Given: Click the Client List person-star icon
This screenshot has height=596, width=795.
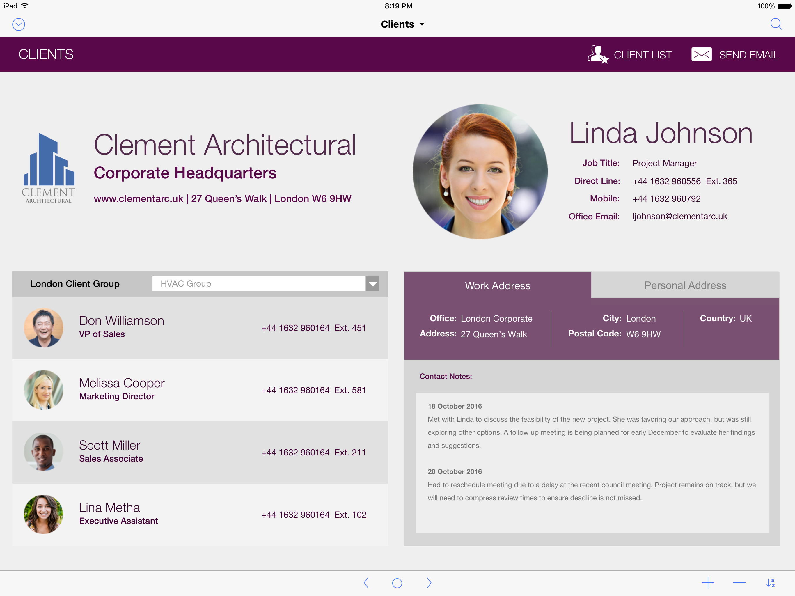Looking at the screenshot, I should pyautogui.click(x=597, y=55).
